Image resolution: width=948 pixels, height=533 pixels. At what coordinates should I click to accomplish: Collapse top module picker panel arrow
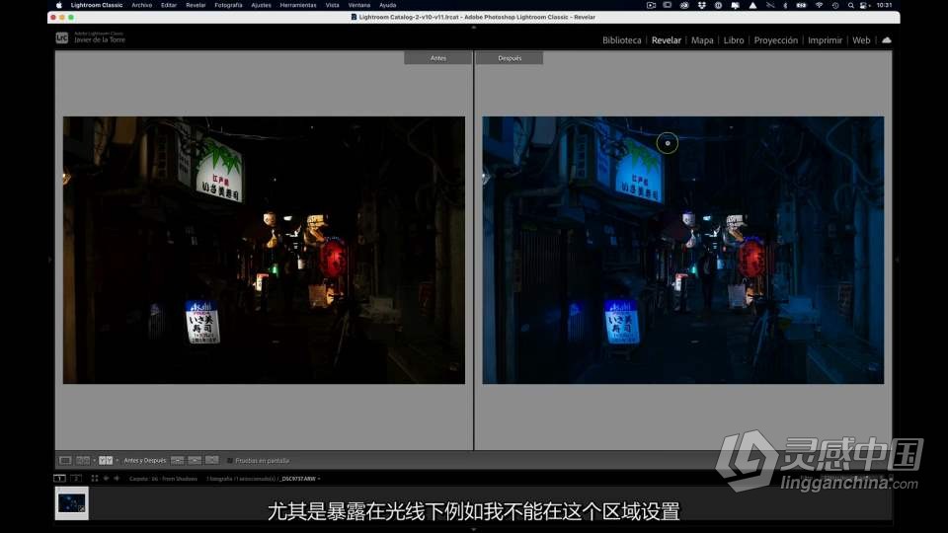(x=473, y=28)
